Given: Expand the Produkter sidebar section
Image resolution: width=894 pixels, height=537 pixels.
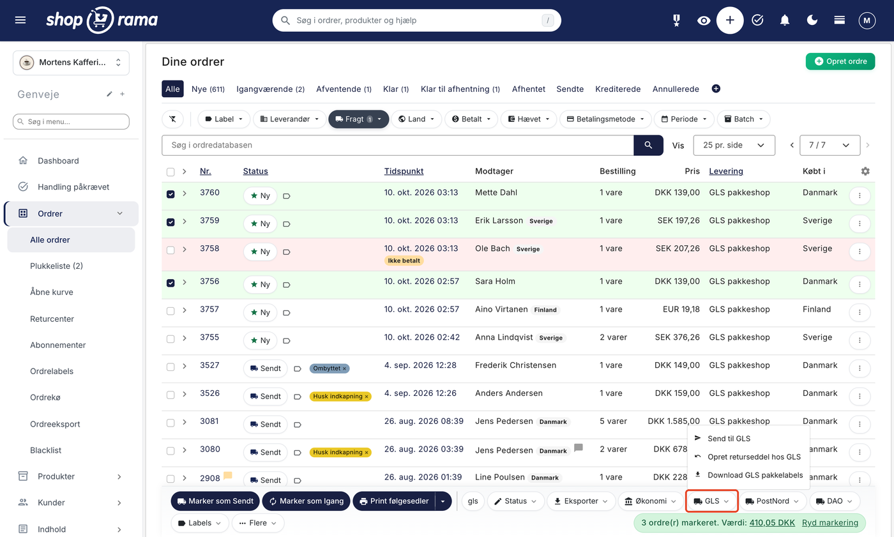Looking at the screenshot, I should (70, 476).
